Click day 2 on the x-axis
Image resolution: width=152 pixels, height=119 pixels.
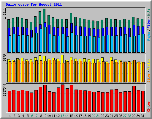point(14,116)
